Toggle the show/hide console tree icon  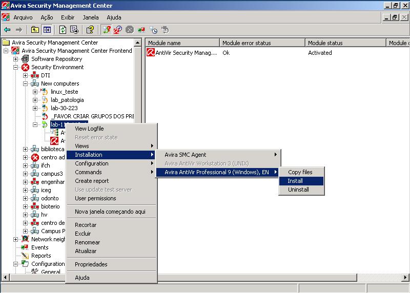pyautogui.click(x=47, y=30)
